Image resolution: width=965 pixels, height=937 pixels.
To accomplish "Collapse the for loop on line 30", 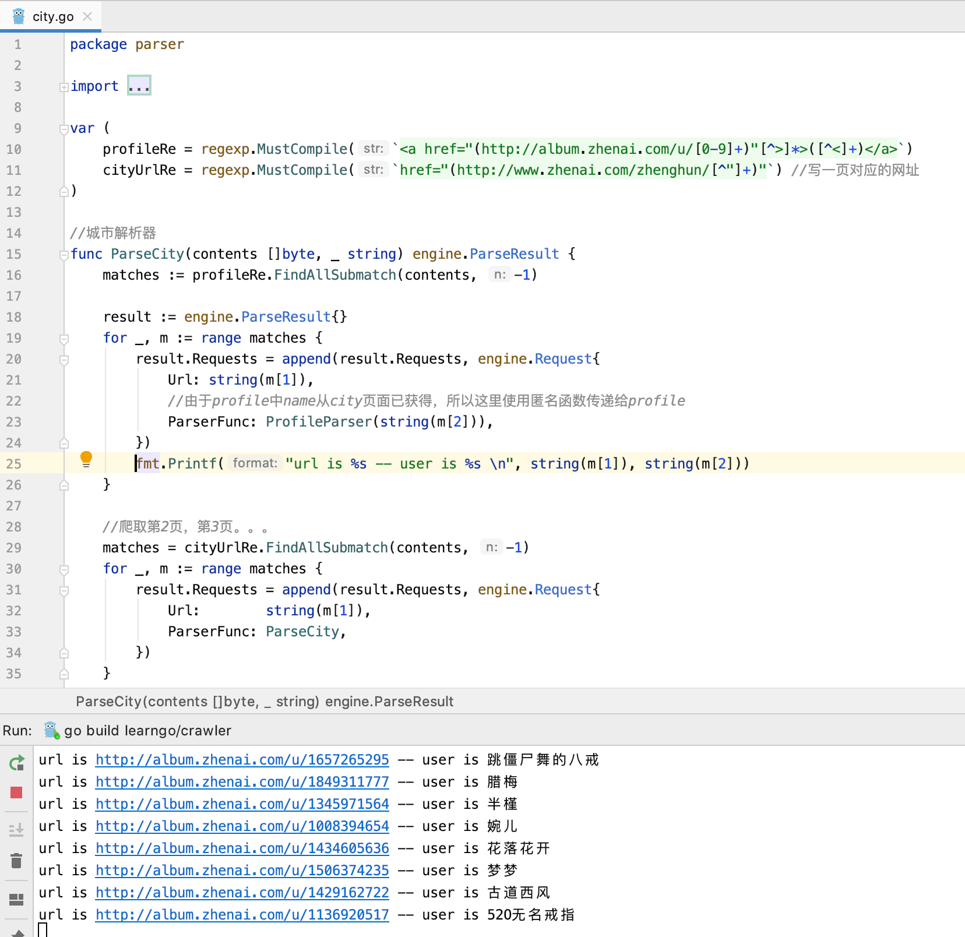I will [64, 569].
